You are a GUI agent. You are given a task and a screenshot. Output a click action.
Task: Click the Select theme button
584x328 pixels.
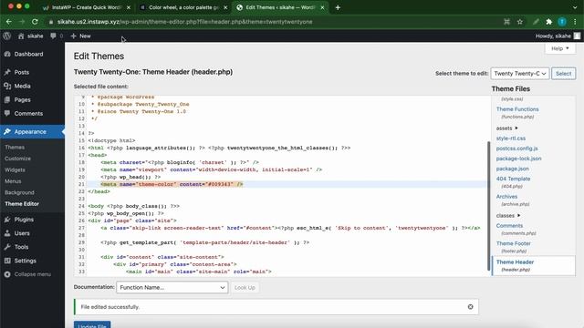tap(563, 74)
